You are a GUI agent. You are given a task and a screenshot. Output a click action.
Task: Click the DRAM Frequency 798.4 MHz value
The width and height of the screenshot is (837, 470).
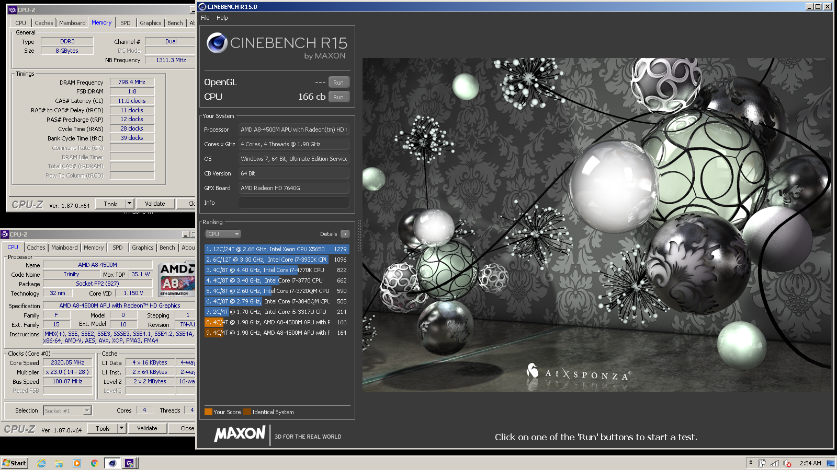[132, 82]
